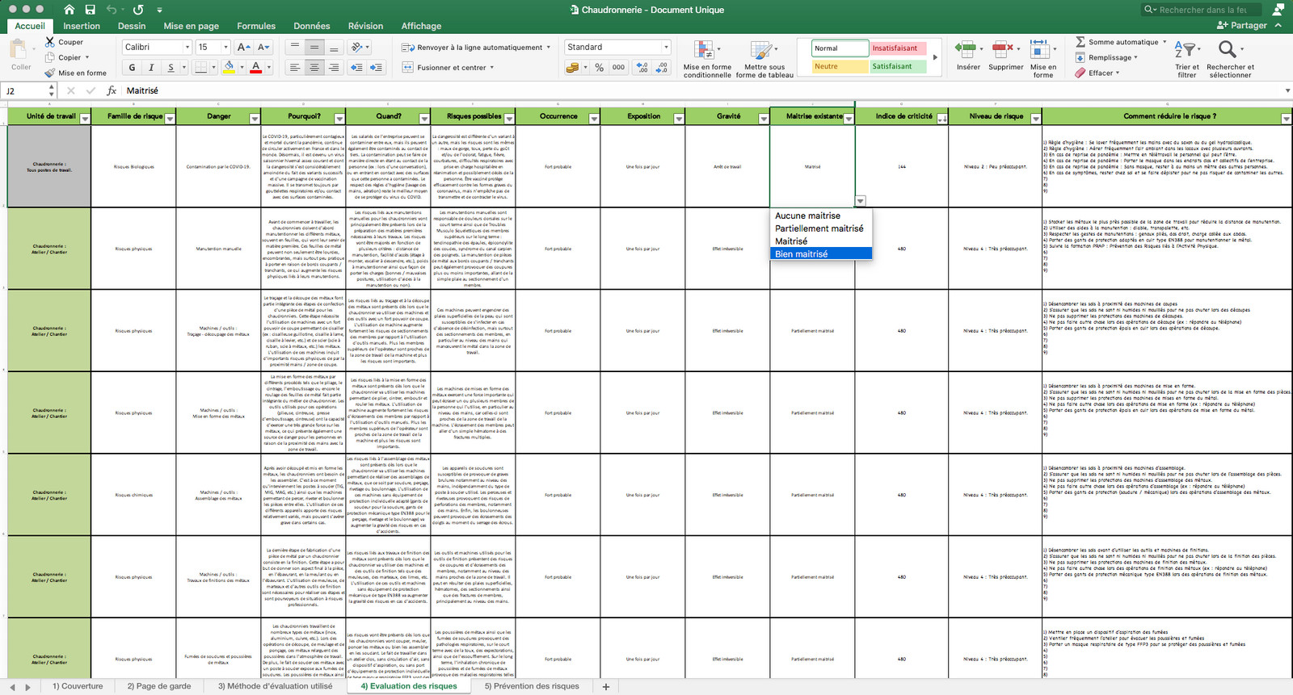Apply the Insatisfaisant cell style swatch
Image resolution: width=1293 pixels, height=695 pixels.
click(x=898, y=48)
